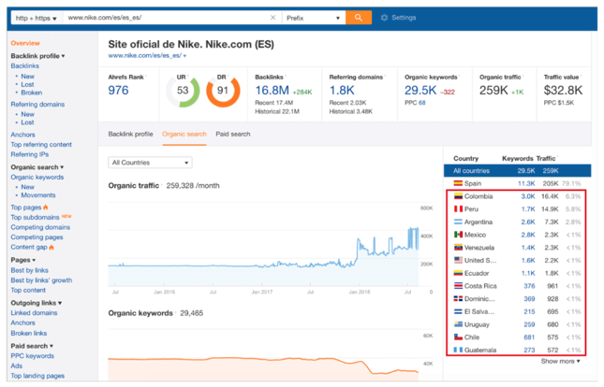Click the 29.5K organic keywords value

420,91
